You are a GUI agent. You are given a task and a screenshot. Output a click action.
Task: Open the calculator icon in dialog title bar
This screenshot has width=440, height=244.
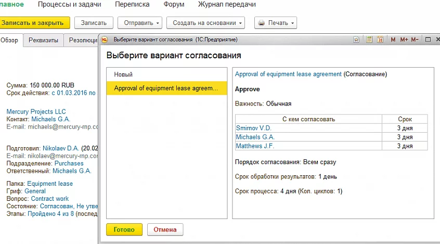pos(369,40)
